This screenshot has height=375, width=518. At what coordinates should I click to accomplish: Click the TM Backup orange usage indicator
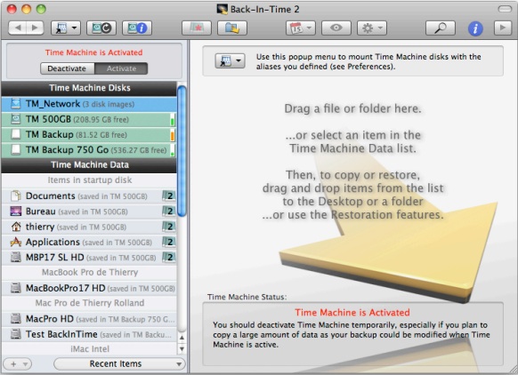tap(172, 135)
